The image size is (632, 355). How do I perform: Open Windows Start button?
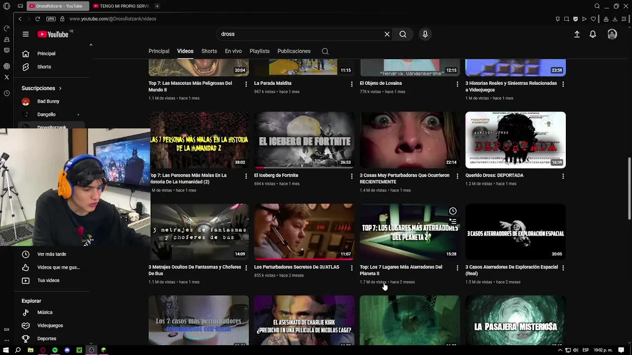coord(6,350)
